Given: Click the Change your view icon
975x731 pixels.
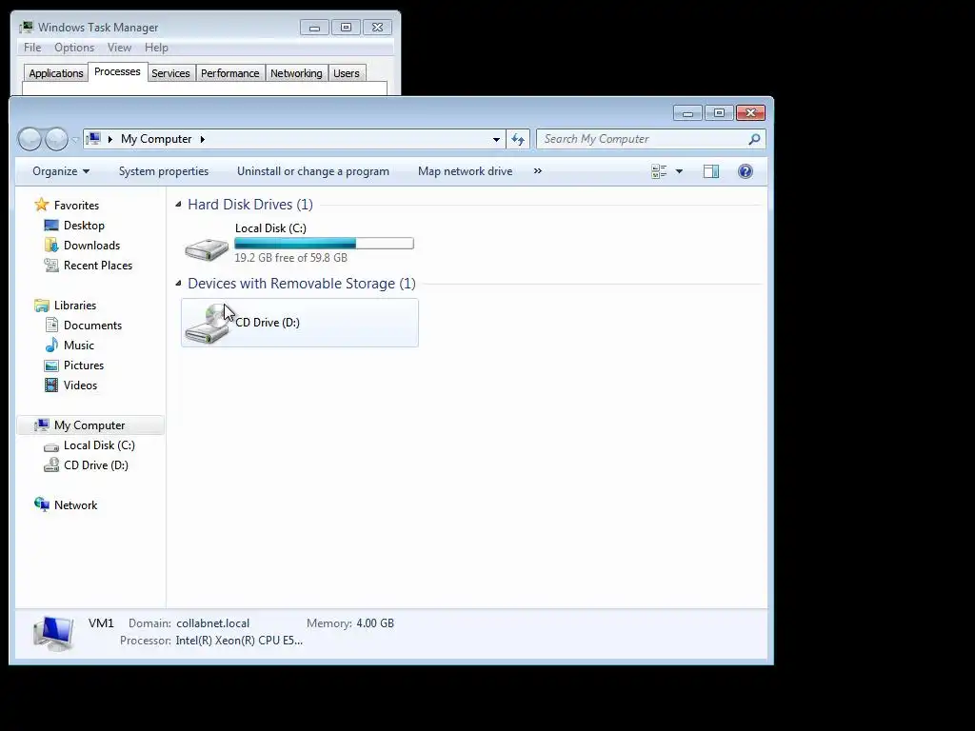Looking at the screenshot, I should point(659,171).
